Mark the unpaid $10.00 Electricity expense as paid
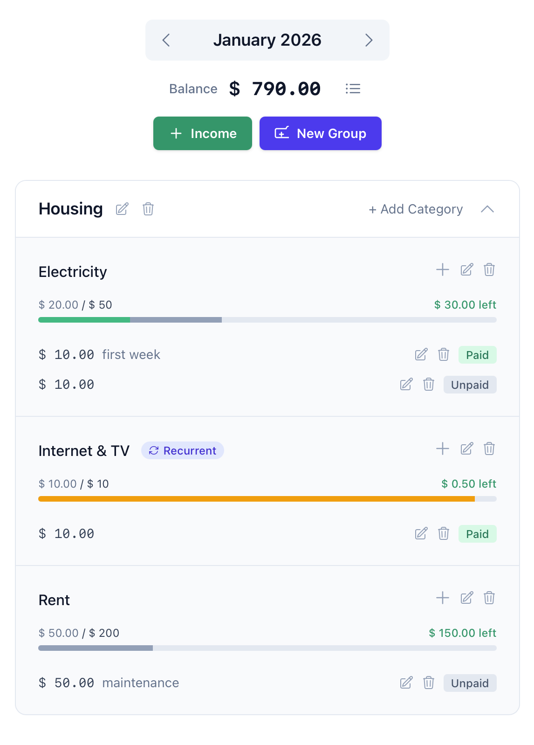 tap(470, 385)
